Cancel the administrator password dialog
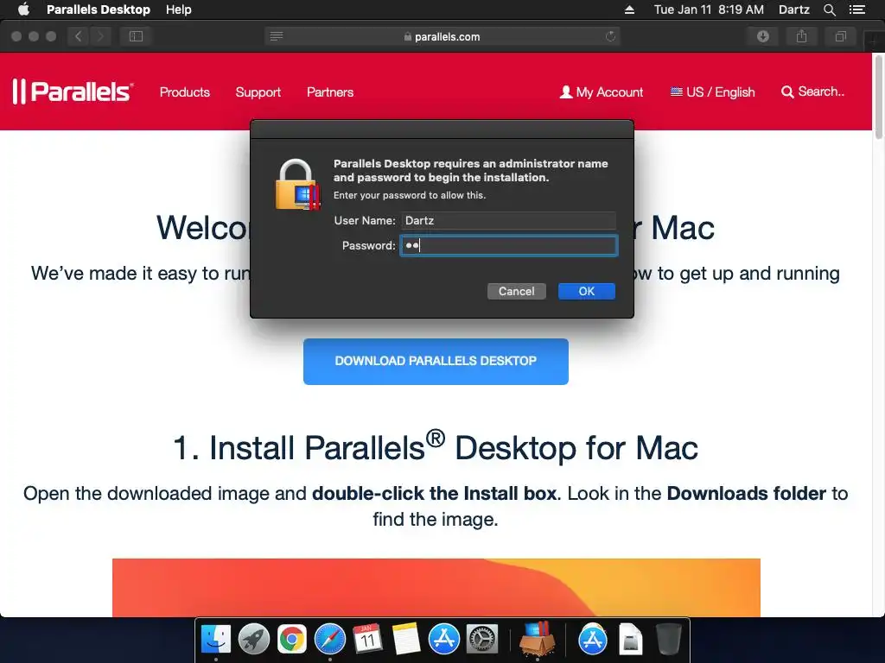 click(x=517, y=292)
